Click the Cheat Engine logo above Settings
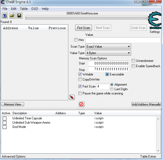Image resolution: width=163 pixels, height=160 pixels. coord(155,20)
